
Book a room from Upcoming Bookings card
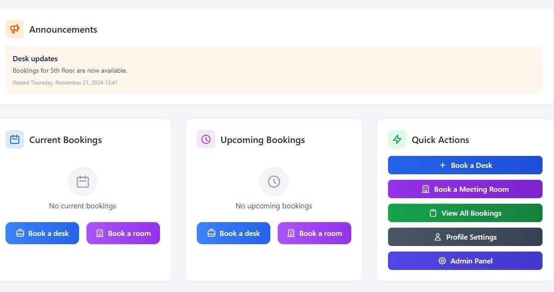(x=314, y=233)
